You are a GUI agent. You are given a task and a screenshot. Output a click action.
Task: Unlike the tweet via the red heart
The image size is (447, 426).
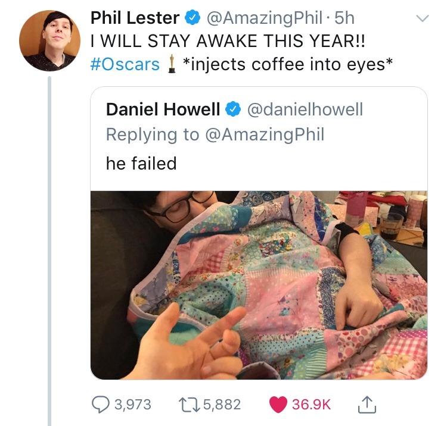278,405
